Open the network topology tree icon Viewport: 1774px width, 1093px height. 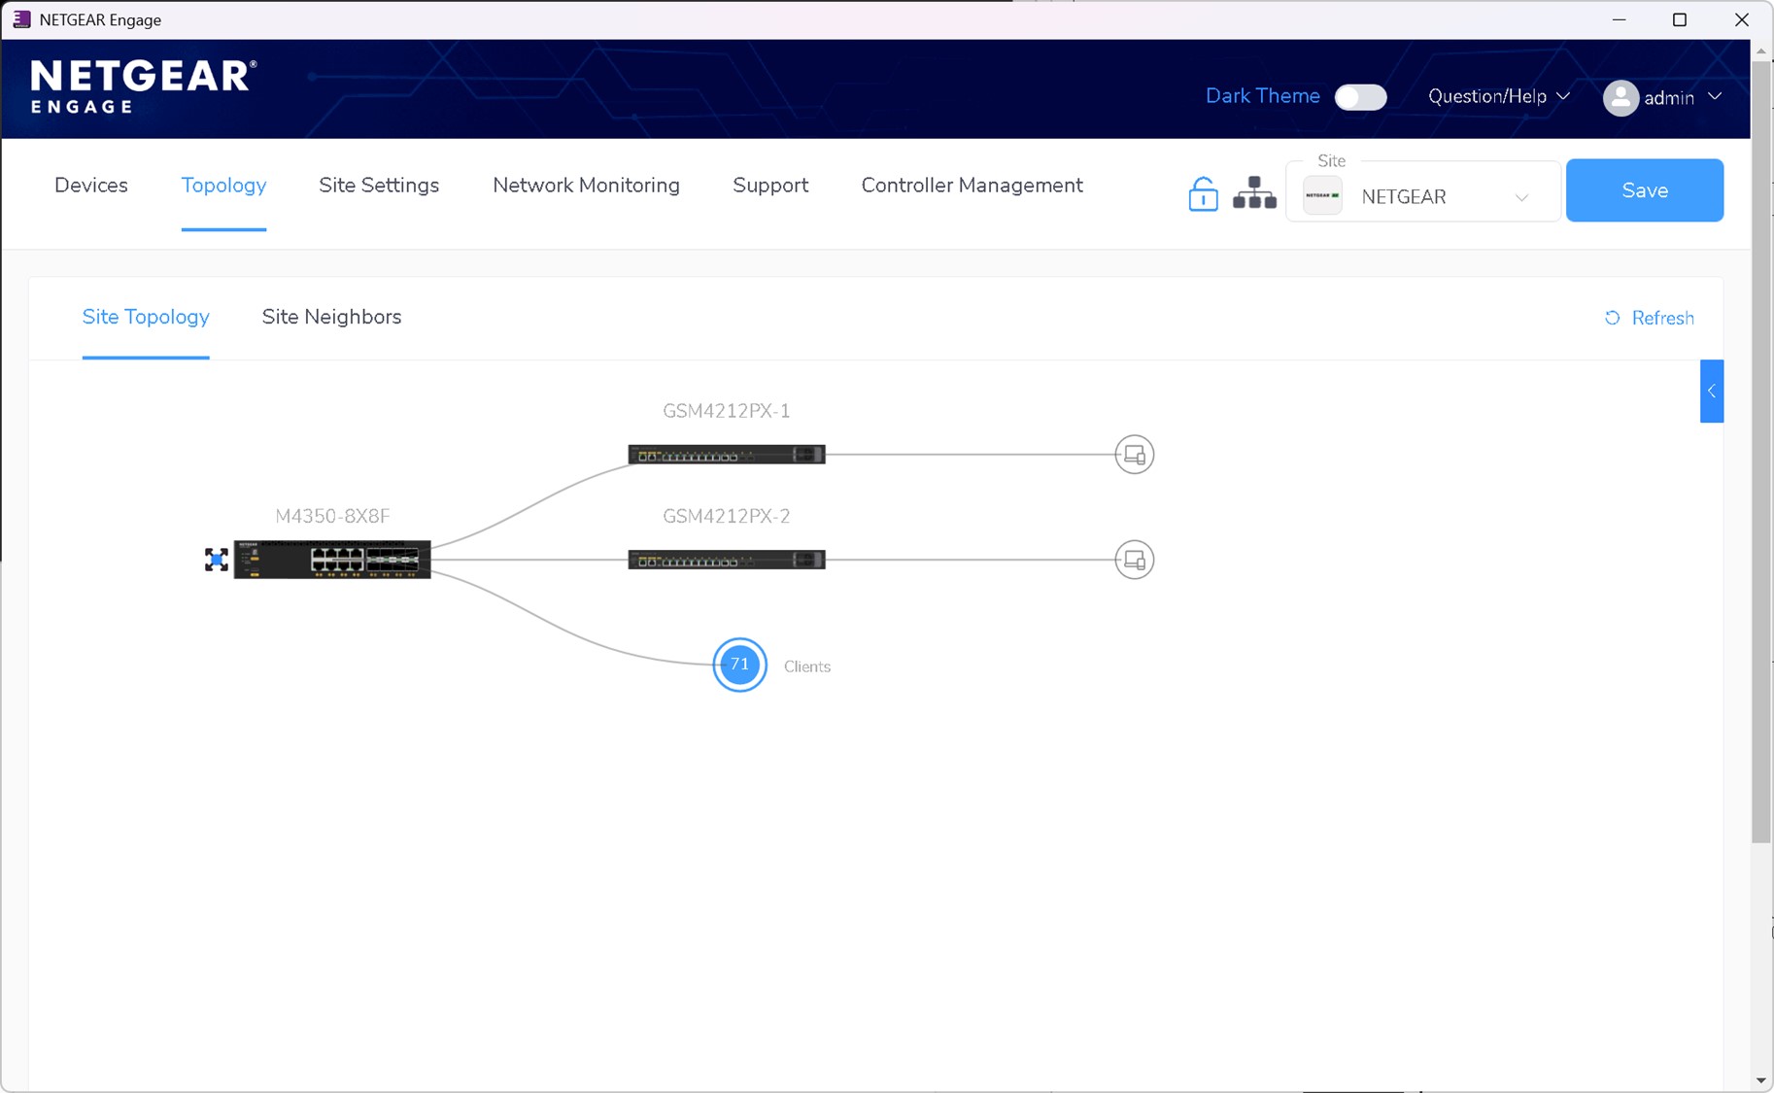click(x=1254, y=193)
